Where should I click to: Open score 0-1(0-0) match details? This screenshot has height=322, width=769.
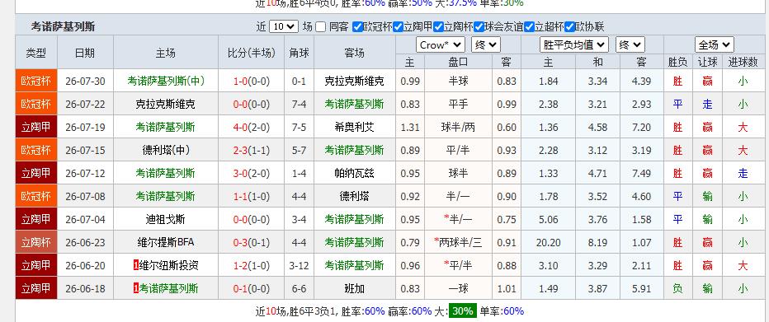[x=252, y=288]
